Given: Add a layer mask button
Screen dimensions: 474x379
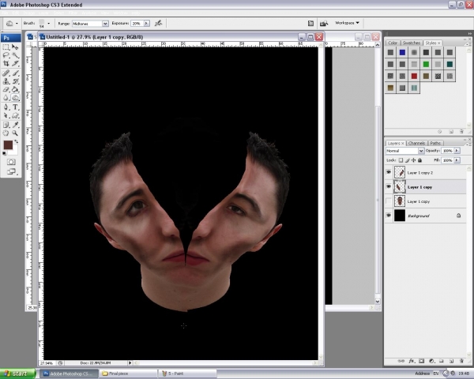Looking at the screenshot, I should click(421, 361).
